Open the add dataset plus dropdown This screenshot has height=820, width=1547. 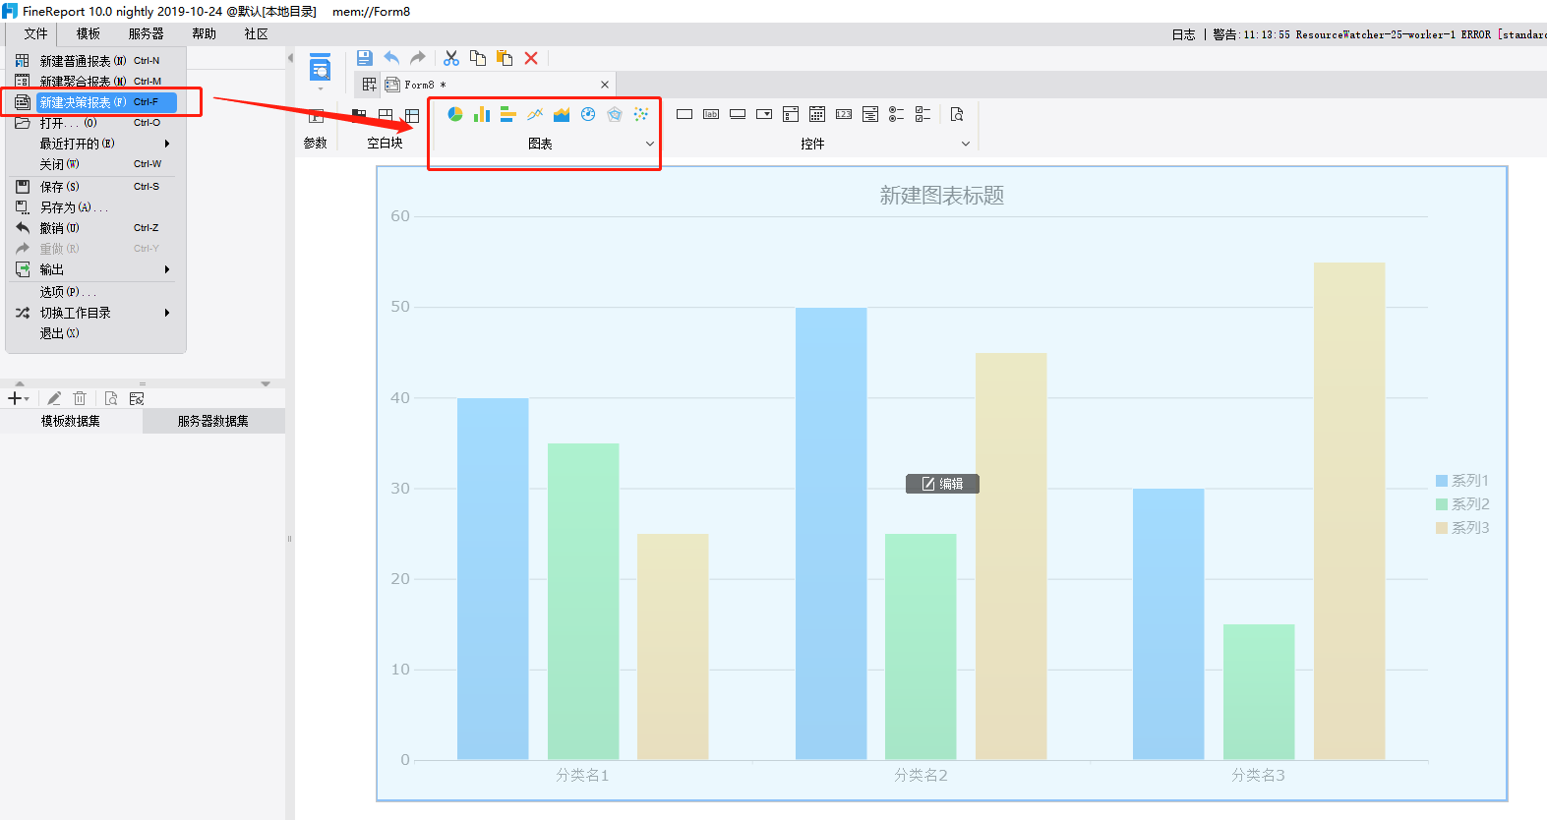tap(19, 398)
